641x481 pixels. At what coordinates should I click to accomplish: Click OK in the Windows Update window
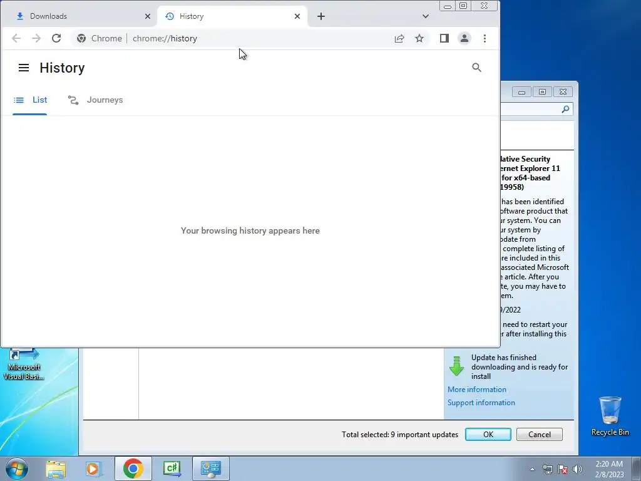(x=488, y=435)
